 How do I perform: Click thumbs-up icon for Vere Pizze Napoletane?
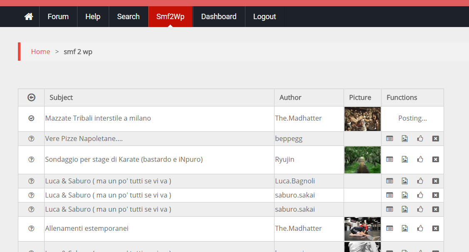point(420,138)
